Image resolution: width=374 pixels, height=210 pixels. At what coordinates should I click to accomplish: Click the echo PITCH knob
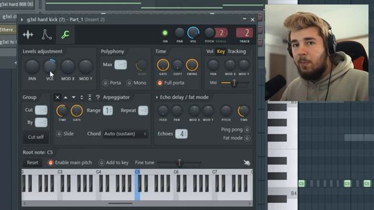226,111
